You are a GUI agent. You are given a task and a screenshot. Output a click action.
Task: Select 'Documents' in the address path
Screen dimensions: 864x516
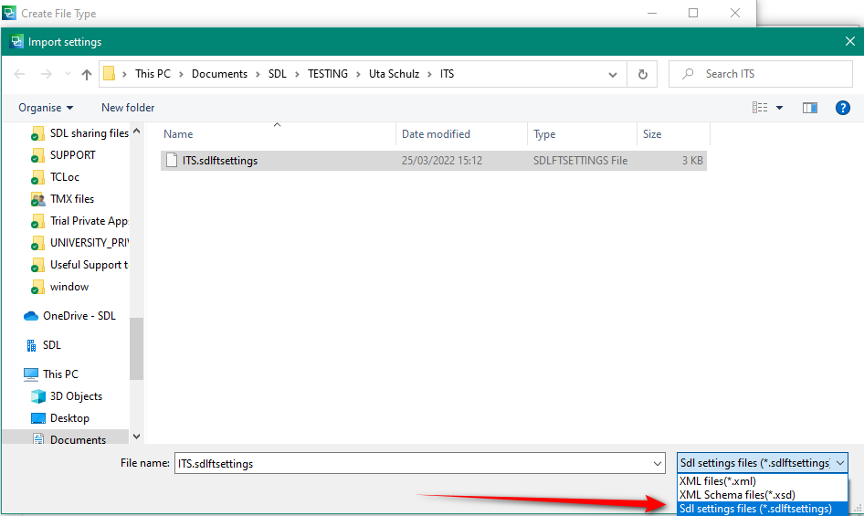click(x=219, y=74)
